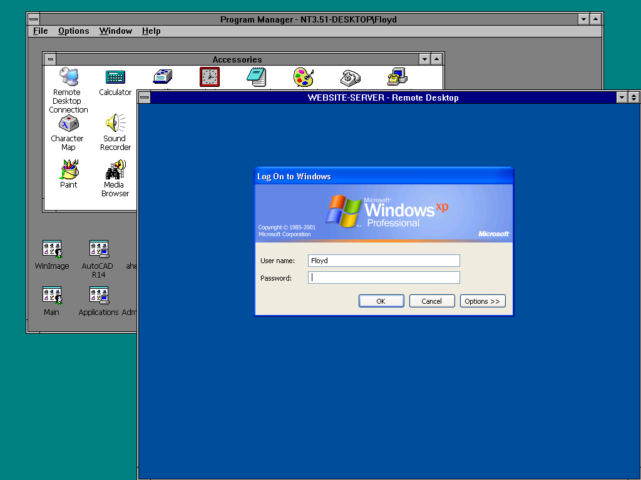Open the Applications program group
The width and height of the screenshot is (641, 480).
(98, 296)
